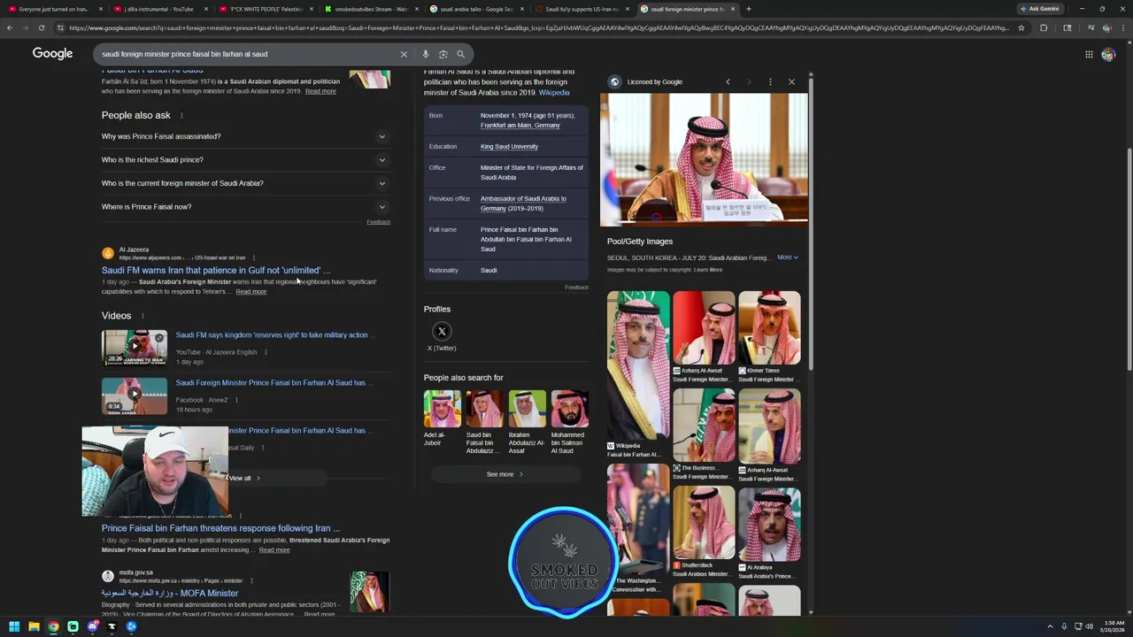1133x637 pixels.
Task: Open Google account profile avatar
Action: [1108, 54]
